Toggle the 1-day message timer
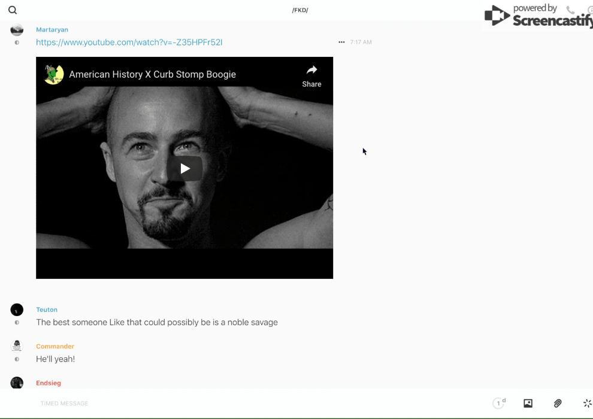 498,403
